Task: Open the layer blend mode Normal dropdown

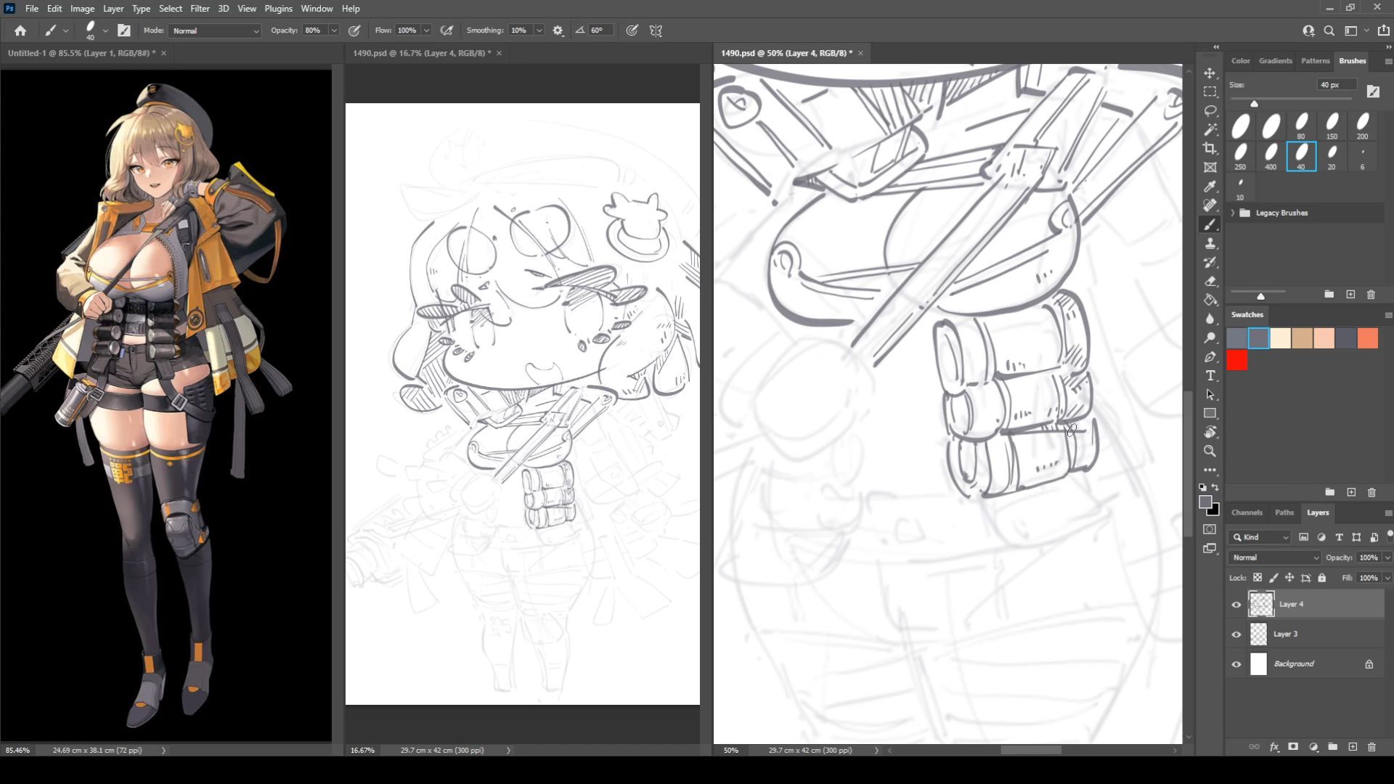Action: (x=1275, y=558)
